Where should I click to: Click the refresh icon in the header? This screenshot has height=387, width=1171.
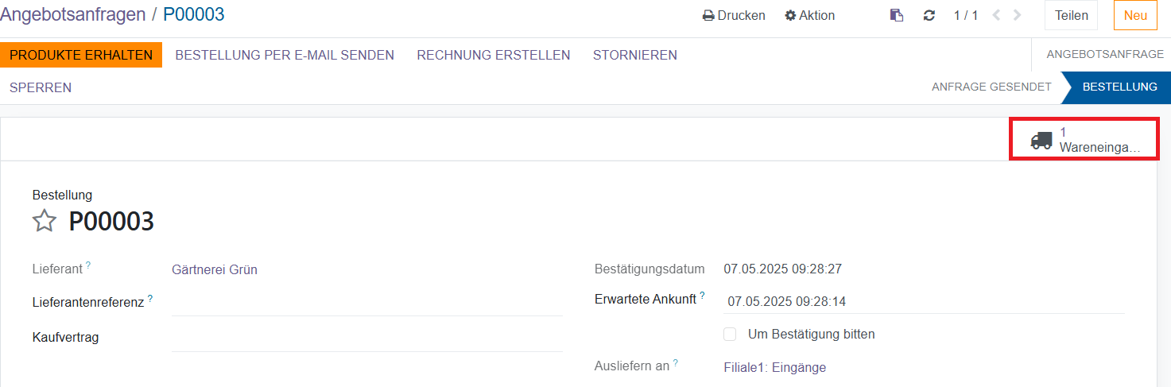[x=929, y=16]
